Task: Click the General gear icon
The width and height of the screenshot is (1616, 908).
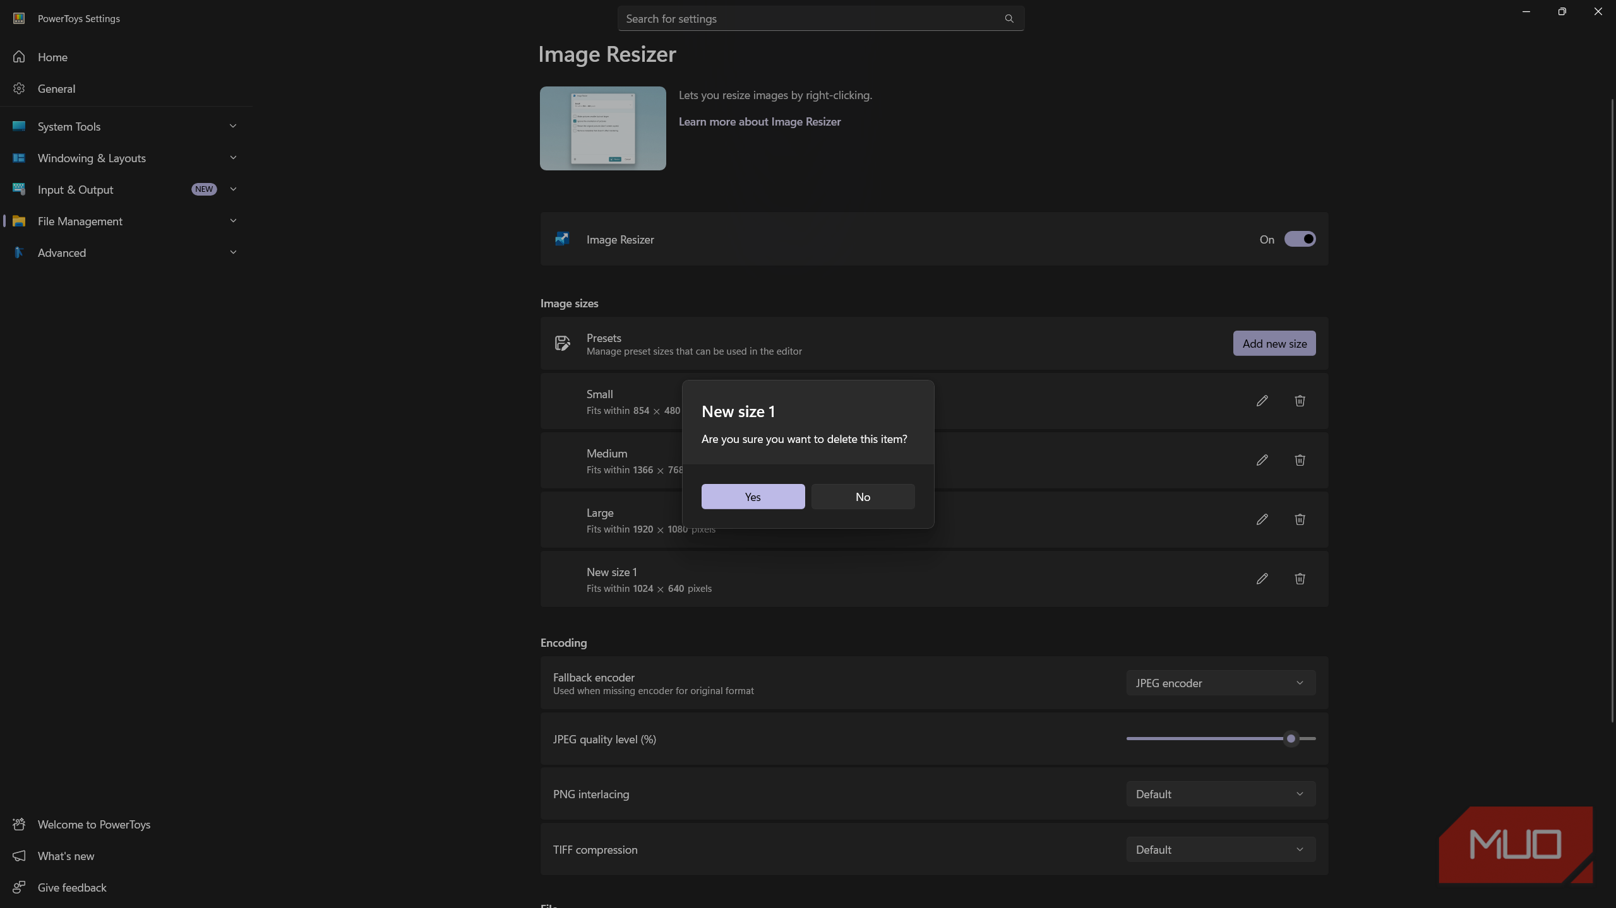Action: (x=19, y=88)
